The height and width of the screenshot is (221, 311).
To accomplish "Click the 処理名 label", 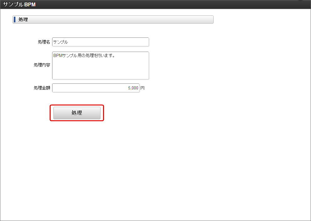I will click(44, 42).
